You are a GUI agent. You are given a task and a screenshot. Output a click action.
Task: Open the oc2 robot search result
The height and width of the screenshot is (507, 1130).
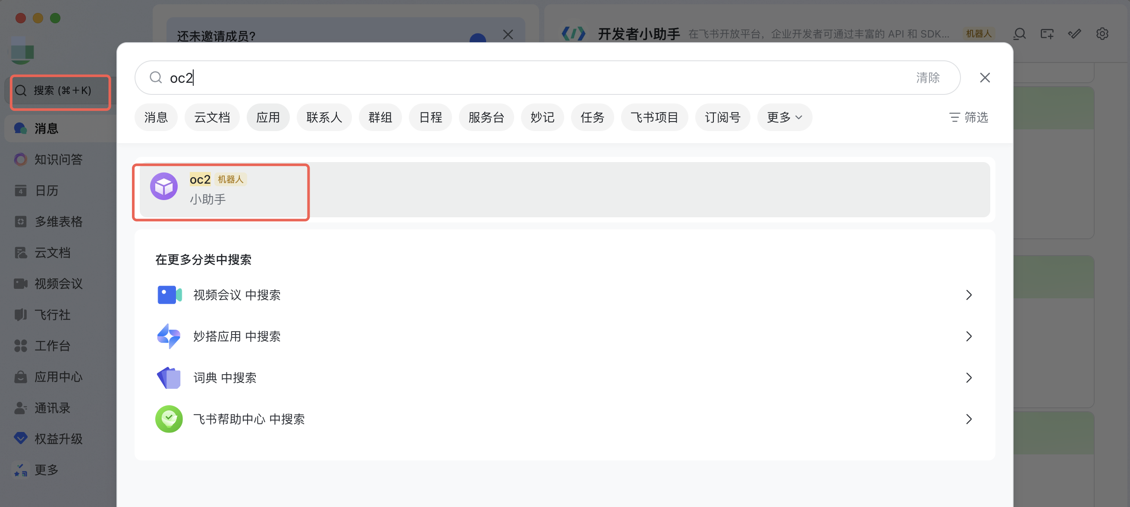click(x=221, y=189)
